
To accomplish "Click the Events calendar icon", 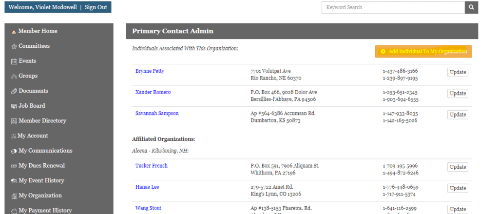I will (14, 61).
